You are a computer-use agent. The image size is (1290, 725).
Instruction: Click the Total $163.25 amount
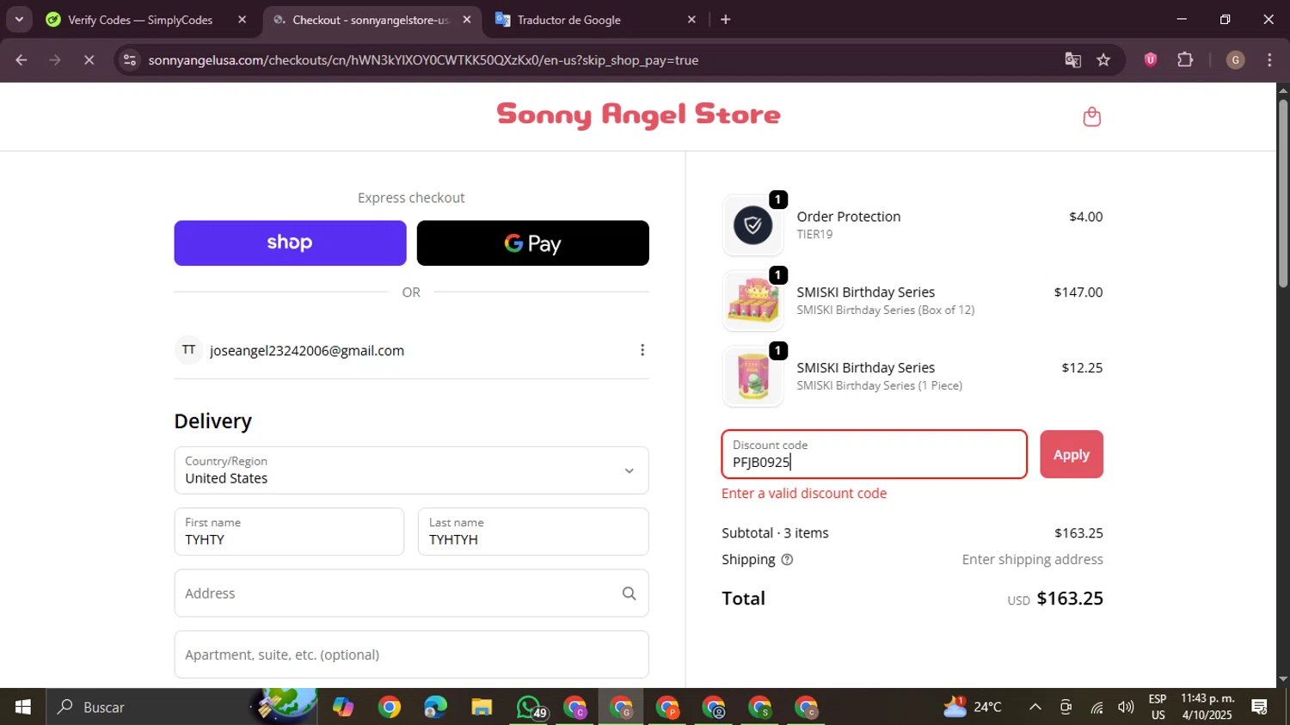click(x=1069, y=599)
